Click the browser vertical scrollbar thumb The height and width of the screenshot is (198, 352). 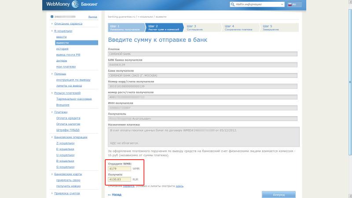350,82
